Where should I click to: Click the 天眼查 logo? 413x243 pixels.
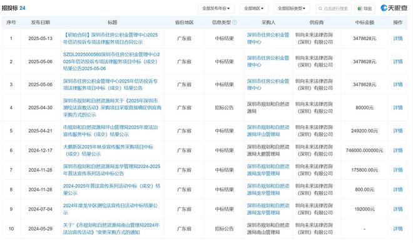click(394, 8)
